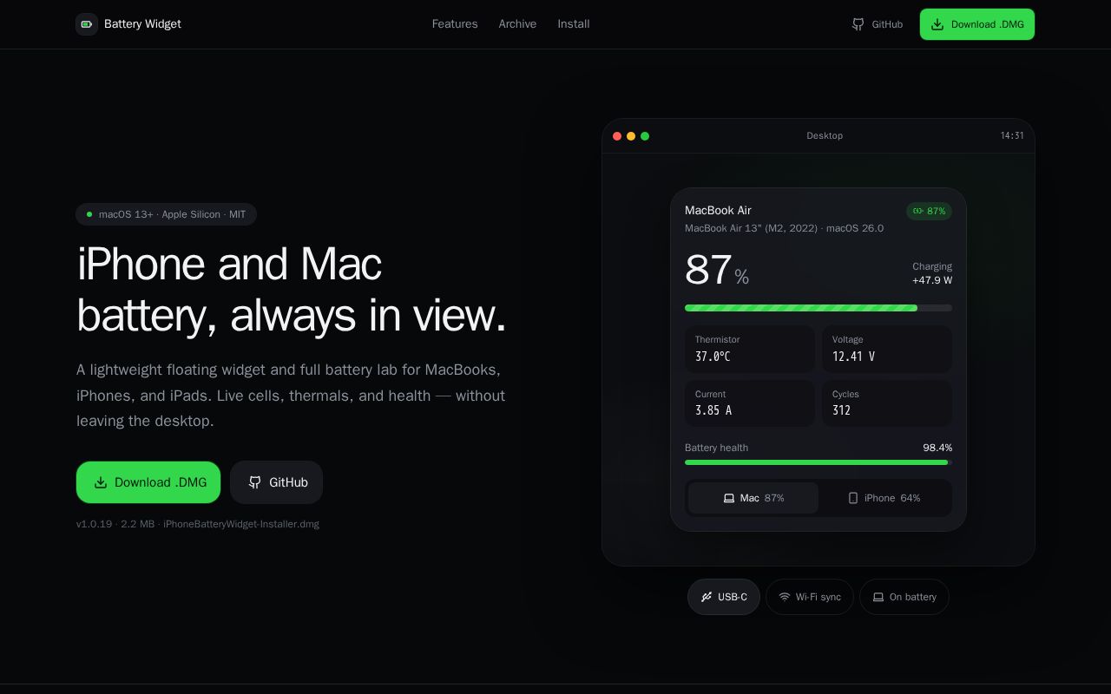
Task: Click the large 87% charge reading
Action: tap(717, 270)
